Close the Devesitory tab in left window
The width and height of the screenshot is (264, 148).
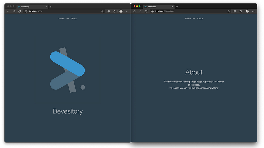46,7
